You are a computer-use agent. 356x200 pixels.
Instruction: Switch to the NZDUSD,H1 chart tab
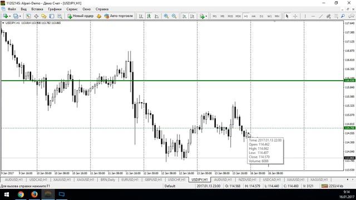(x=247, y=179)
